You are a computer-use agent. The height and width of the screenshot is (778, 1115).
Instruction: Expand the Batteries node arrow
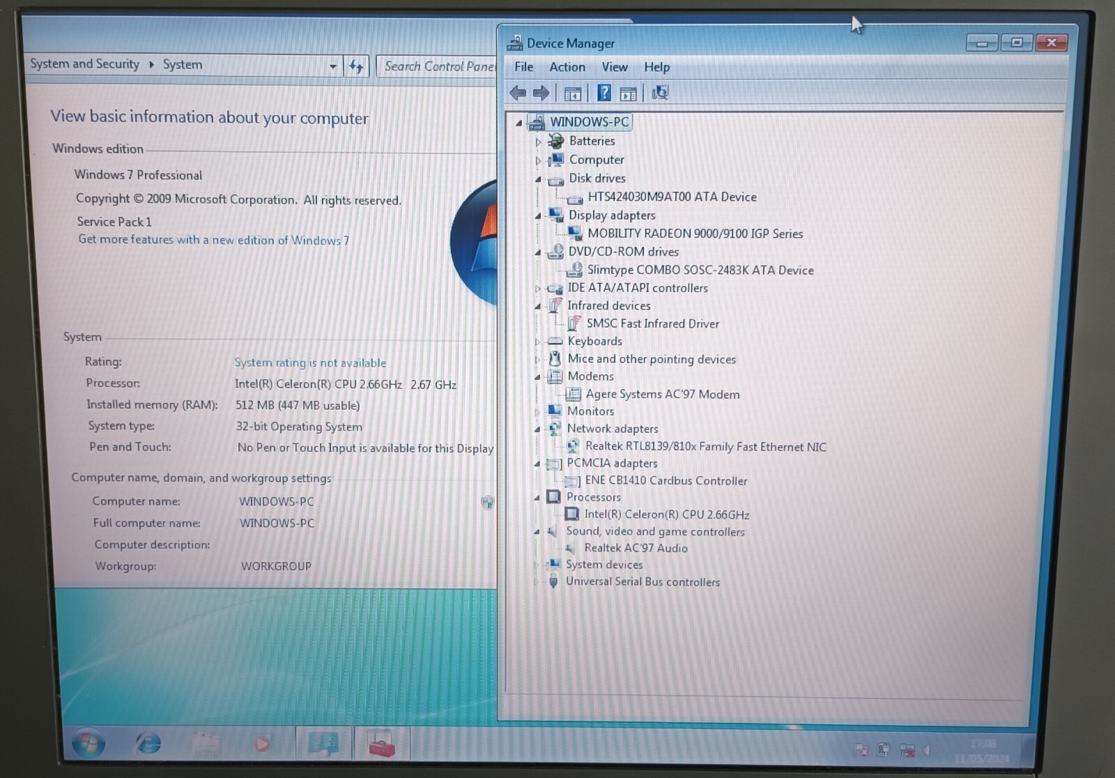(538, 142)
